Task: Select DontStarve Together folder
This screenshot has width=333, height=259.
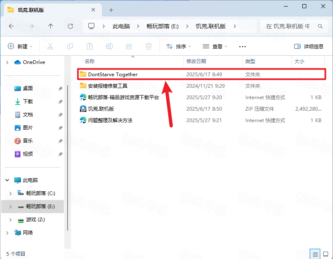Action: (x=202, y=74)
